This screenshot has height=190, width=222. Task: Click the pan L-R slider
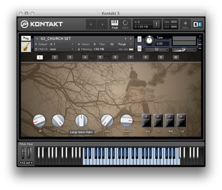157,50
